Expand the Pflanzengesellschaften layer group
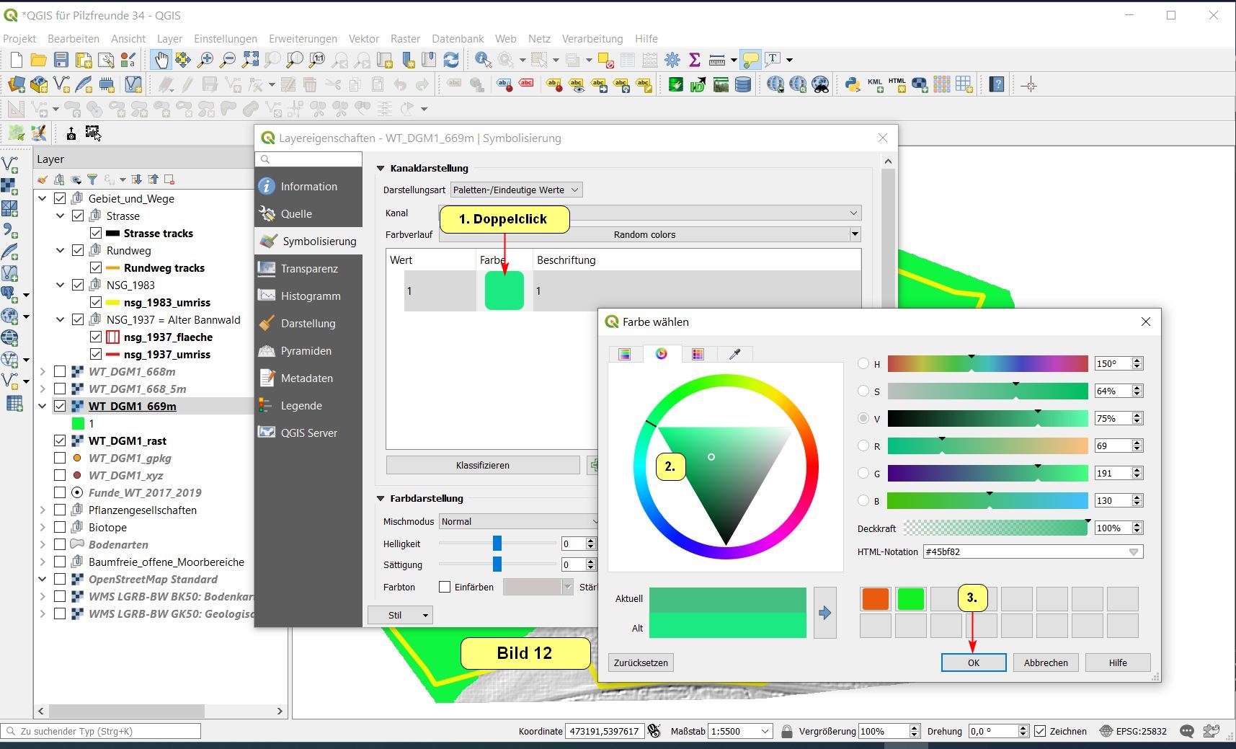The height and width of the screenshot is (749, 1236). 43,510
